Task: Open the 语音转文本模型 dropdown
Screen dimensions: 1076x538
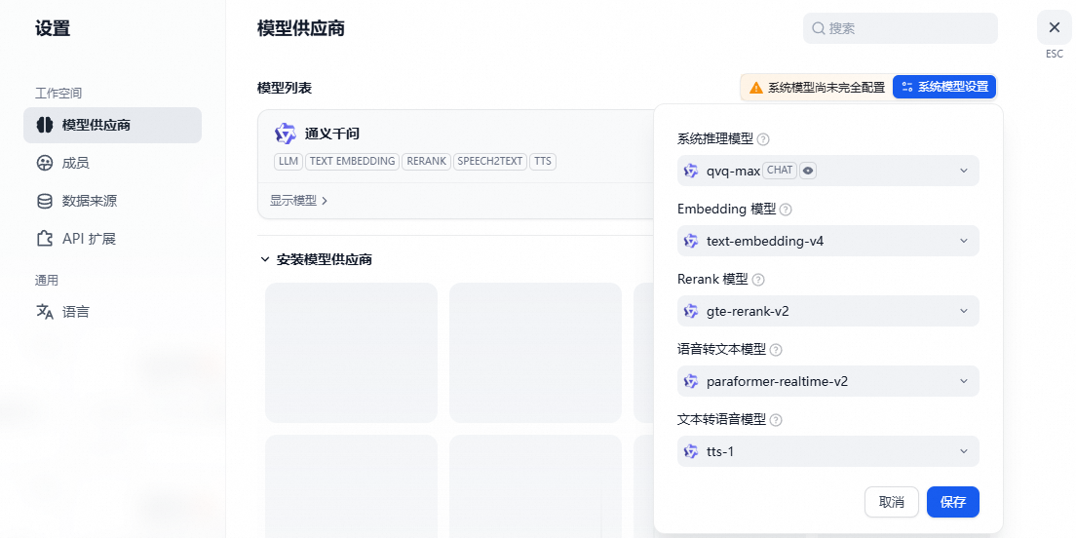Action: click(828, 381)
